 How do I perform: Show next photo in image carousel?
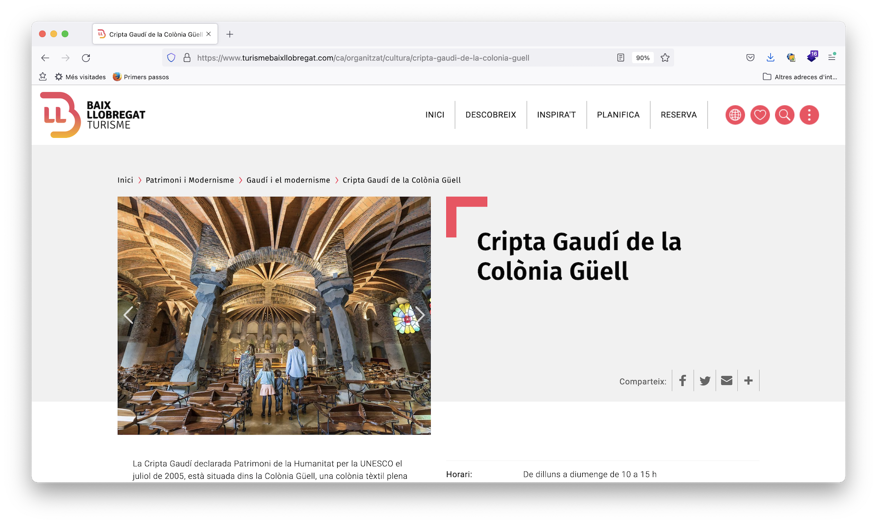click(x=419, y=315)
